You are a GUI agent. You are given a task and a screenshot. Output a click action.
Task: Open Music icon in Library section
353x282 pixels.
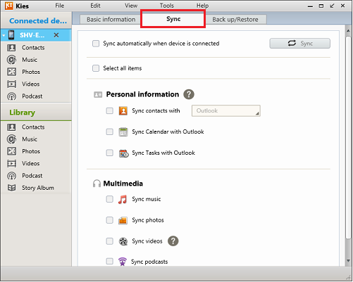[11, 139]
